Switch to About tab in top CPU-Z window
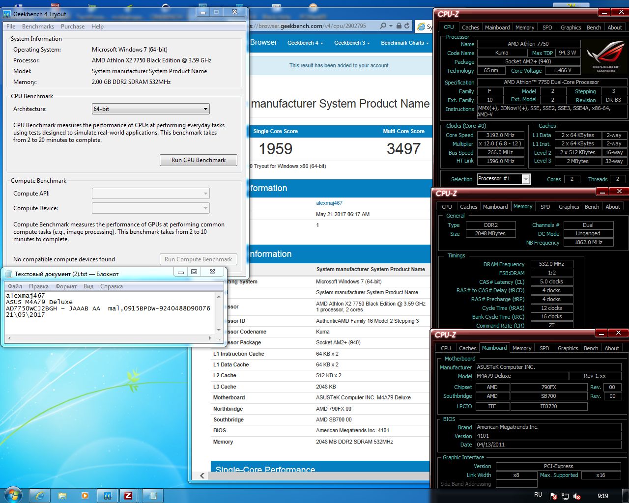629x503 pixels. pyautogui.click(x=615, y=28)
